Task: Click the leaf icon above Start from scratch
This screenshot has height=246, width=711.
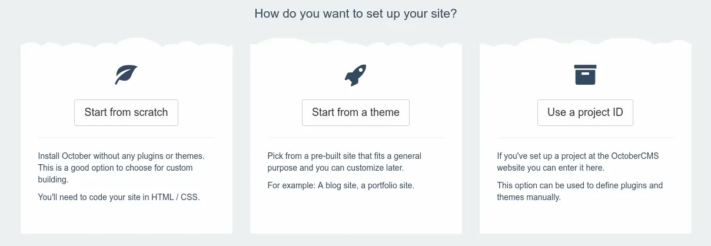Action: pos(126,75)
